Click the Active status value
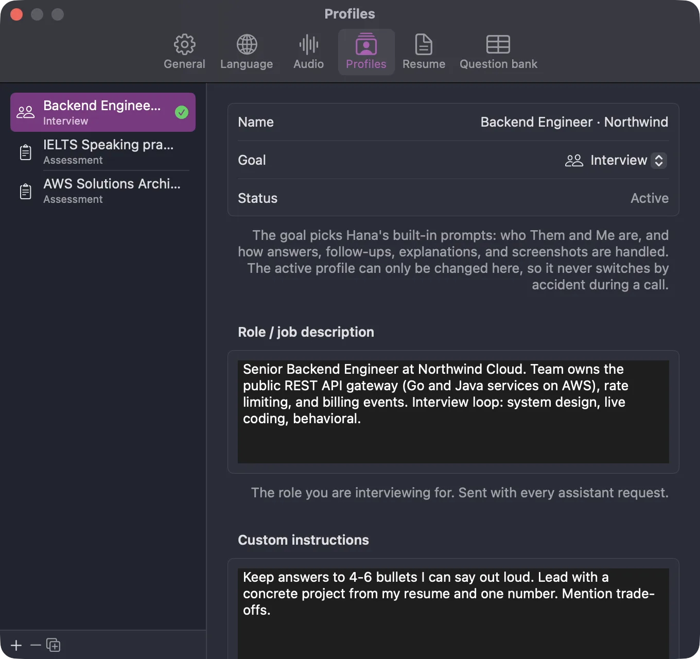The width and height of the screenshot is (700, 659). pos(650,198)
